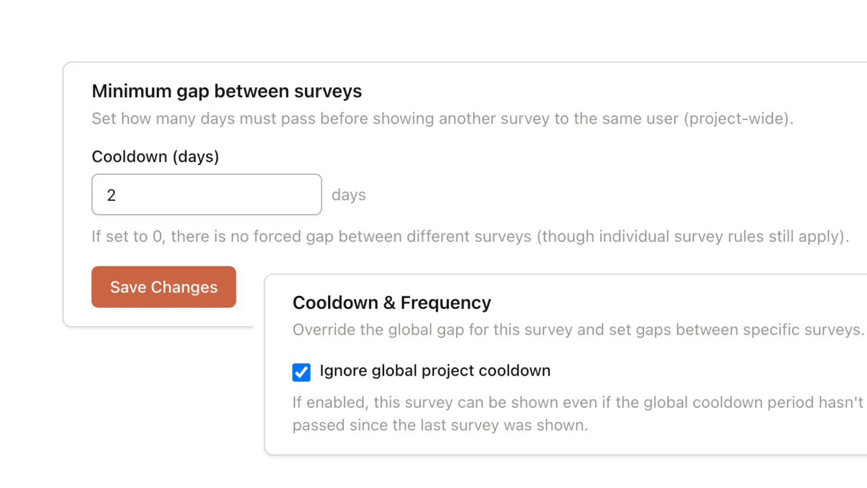
Task: Click 'passed since the last survey was shown' line
Action: click(439, 425)
